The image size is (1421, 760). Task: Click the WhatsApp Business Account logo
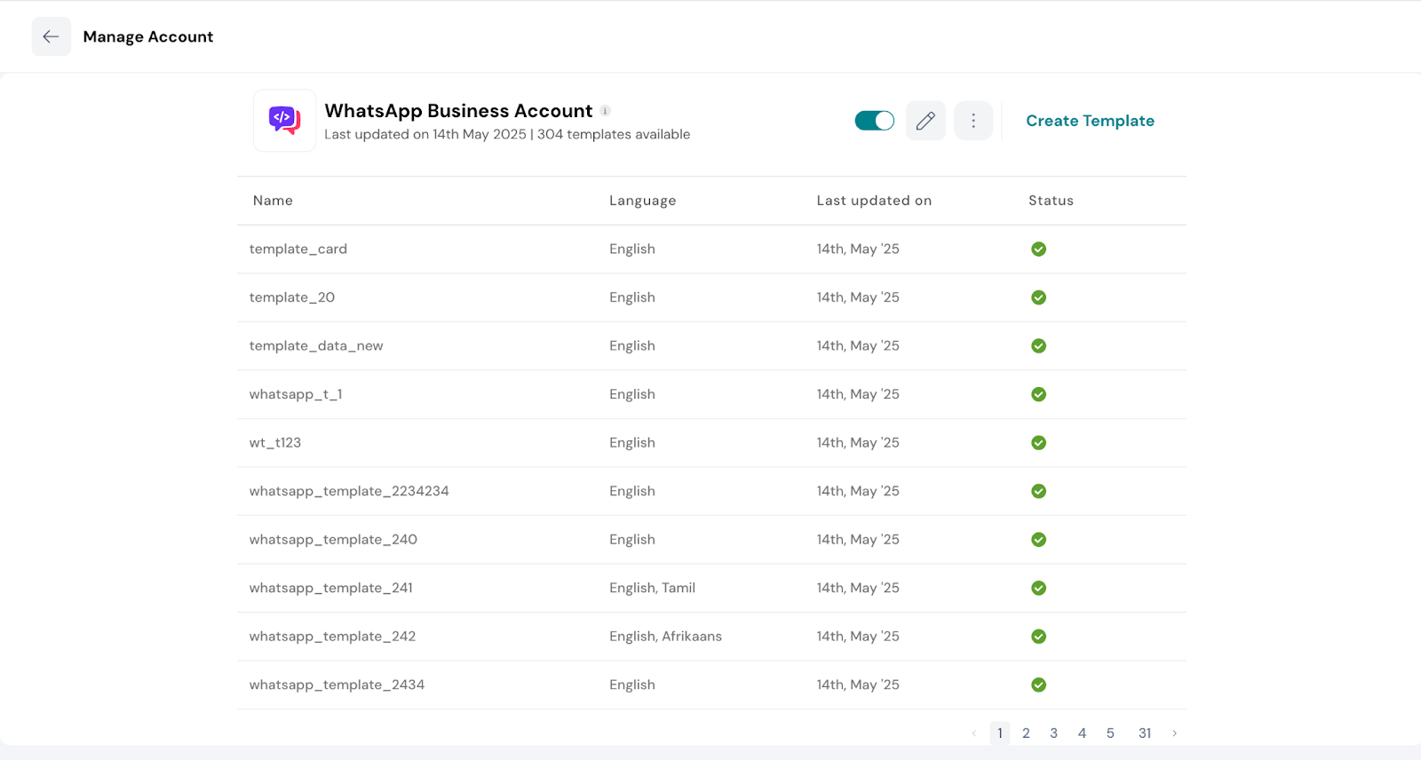coord(284,120)
